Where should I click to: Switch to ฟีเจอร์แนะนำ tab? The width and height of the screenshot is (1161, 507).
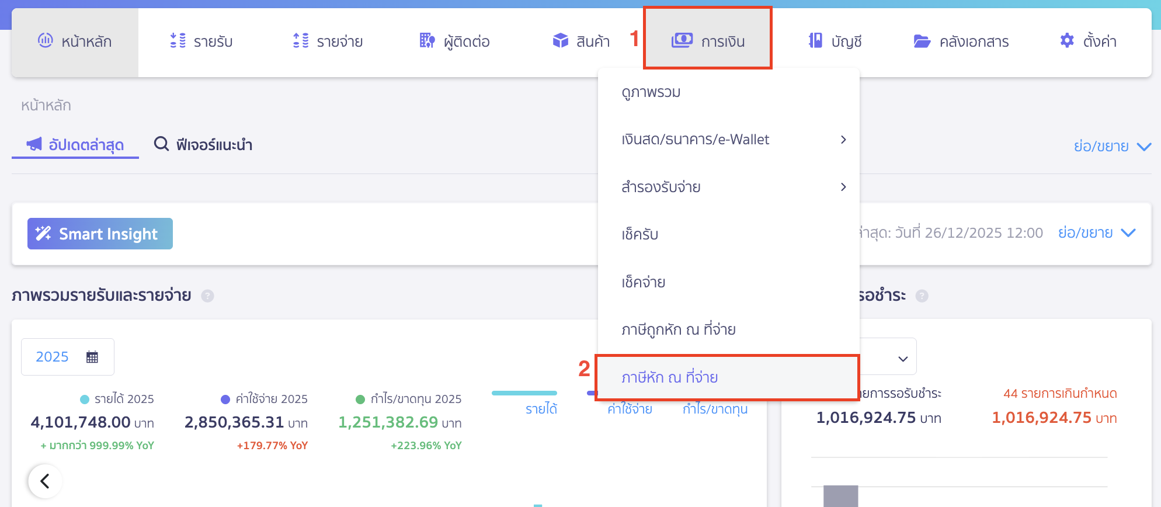point(203,144)
